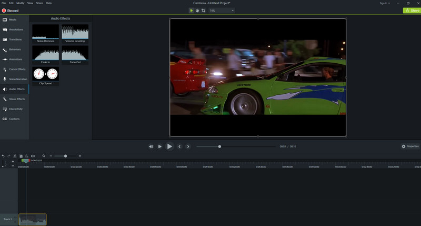The width and height of the screenshot is (421, 226).
Task: Click the Interactivity icon in sidebar
Action: (5, 109)
